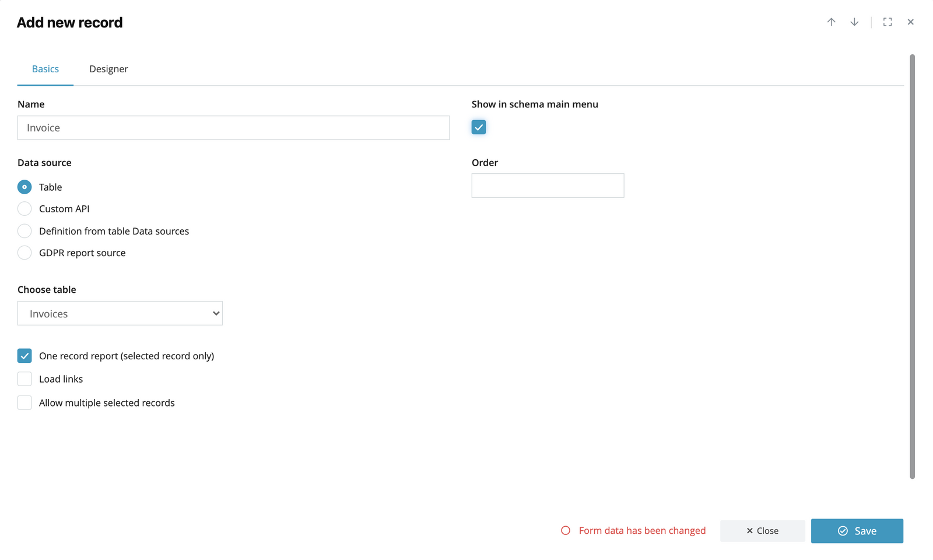
Task: Select the Basics tab
Action: (45, 69)
